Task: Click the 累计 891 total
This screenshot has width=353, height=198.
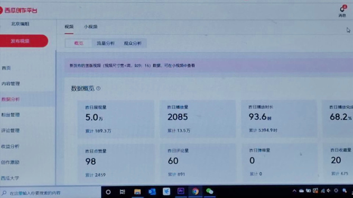Action: click(x=176, y=174)
